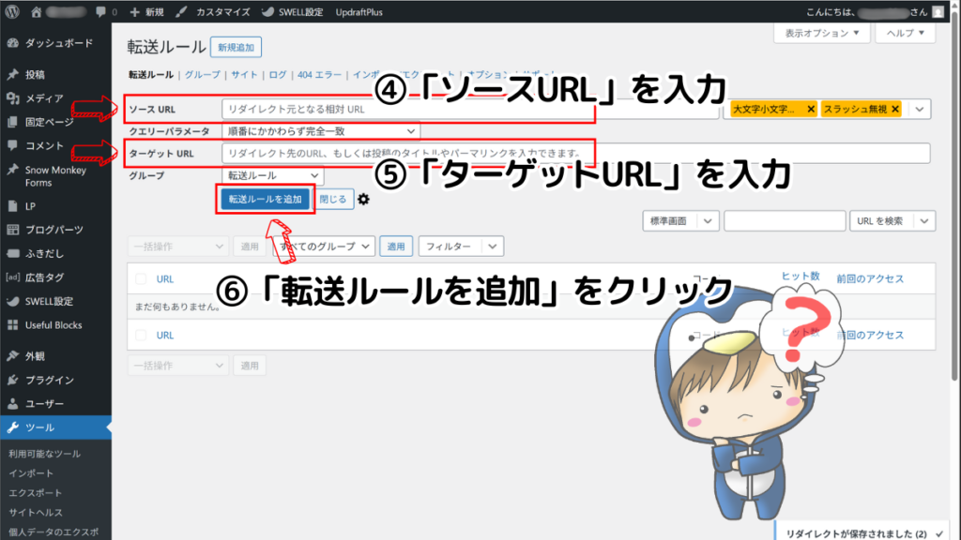Click the ソース URL input field
Image resolution: width=961 pixels, height=540 pixels.
[469, 109]
